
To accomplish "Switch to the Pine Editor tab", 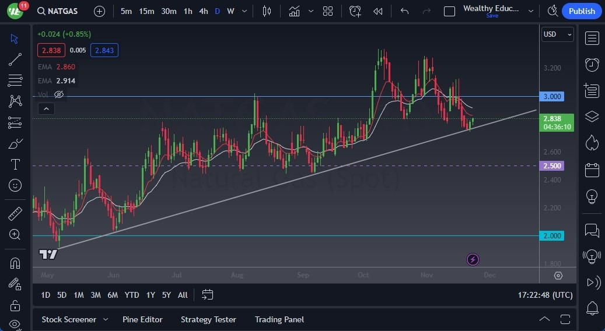I will [x=142, y=319].
